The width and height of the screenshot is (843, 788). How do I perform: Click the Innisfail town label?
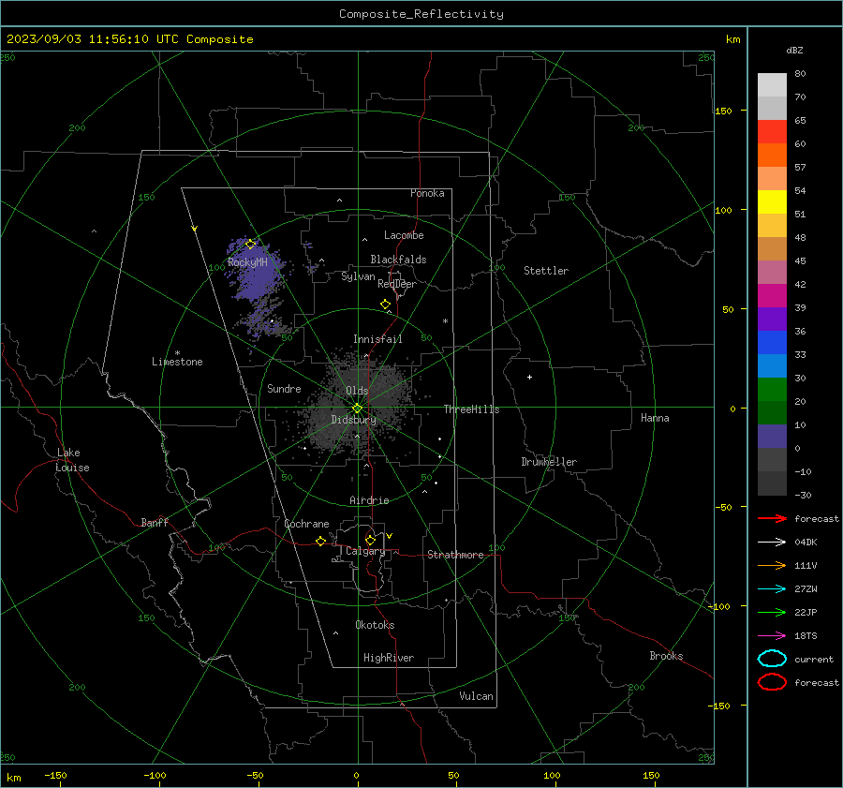[x=377, y=339]
